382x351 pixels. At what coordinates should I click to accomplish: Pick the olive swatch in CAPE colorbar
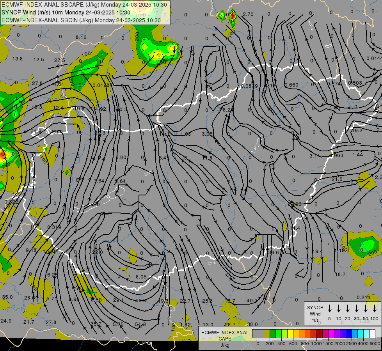(x=267, y=334)
